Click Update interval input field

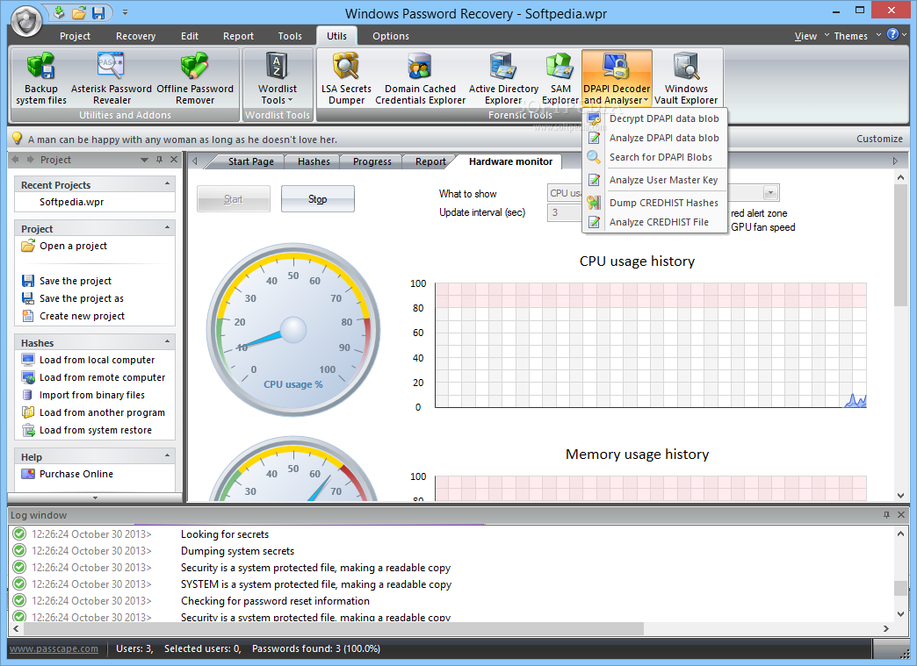tap(565, 212)
